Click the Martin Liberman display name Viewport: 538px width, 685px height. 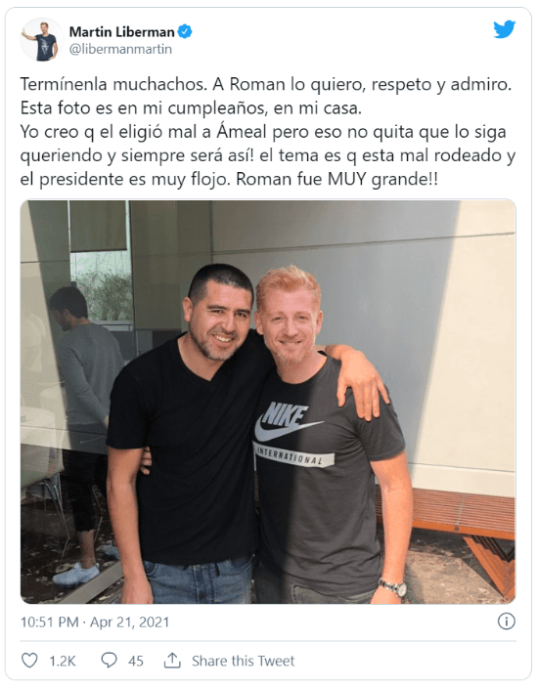tap(122, 32)
